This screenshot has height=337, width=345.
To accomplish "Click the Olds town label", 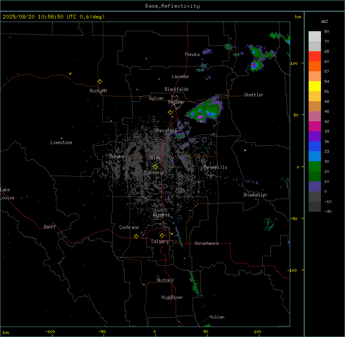I will point(155,158).
